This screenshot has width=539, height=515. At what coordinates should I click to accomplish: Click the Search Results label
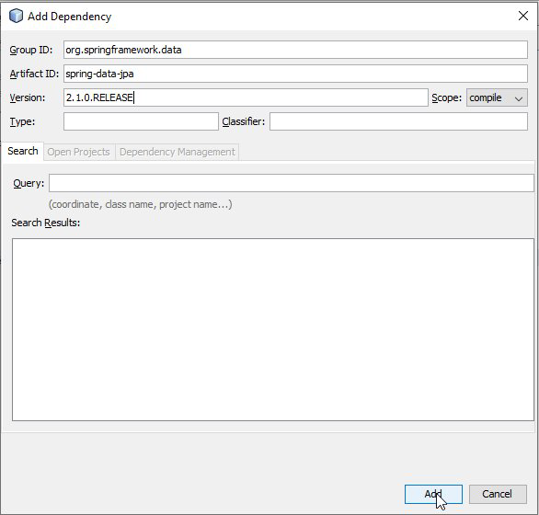tap(45, 223)
